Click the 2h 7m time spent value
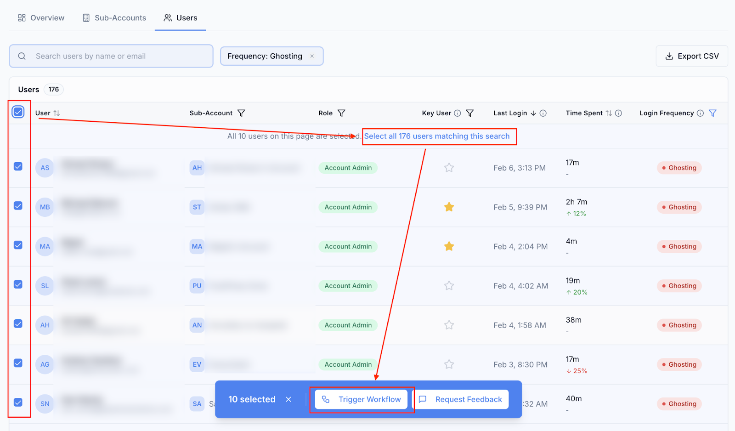The image size is (735, 431). pos(577,202)
